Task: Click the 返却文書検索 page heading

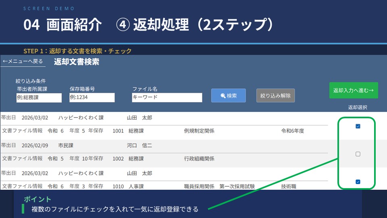Action: [x=76, y=62]
